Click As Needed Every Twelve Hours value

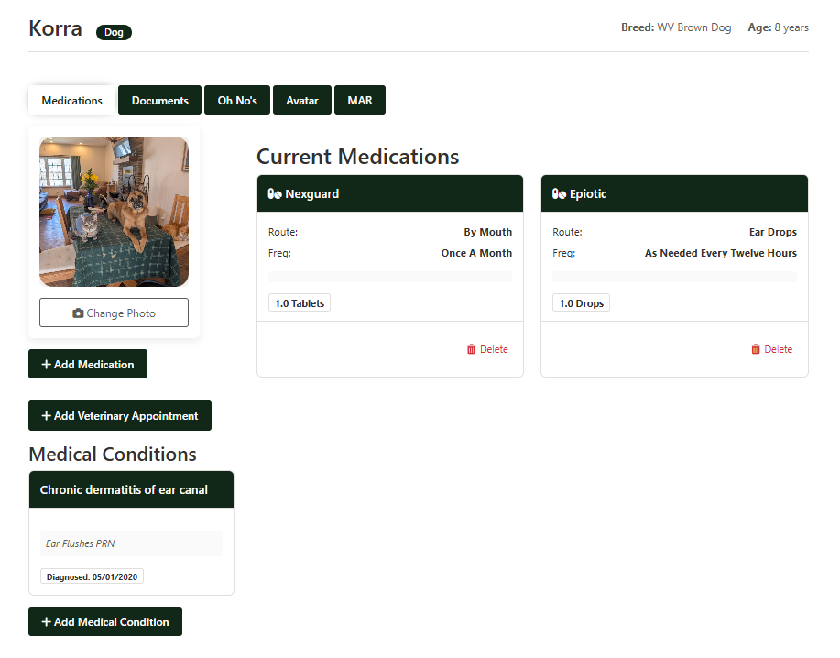pyautogui.click(x=721, y=253)
